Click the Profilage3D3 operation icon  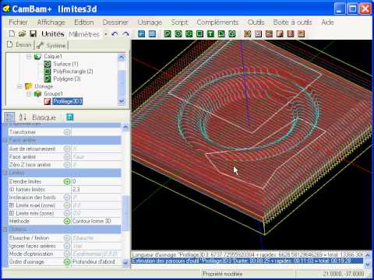pos(48,101)
